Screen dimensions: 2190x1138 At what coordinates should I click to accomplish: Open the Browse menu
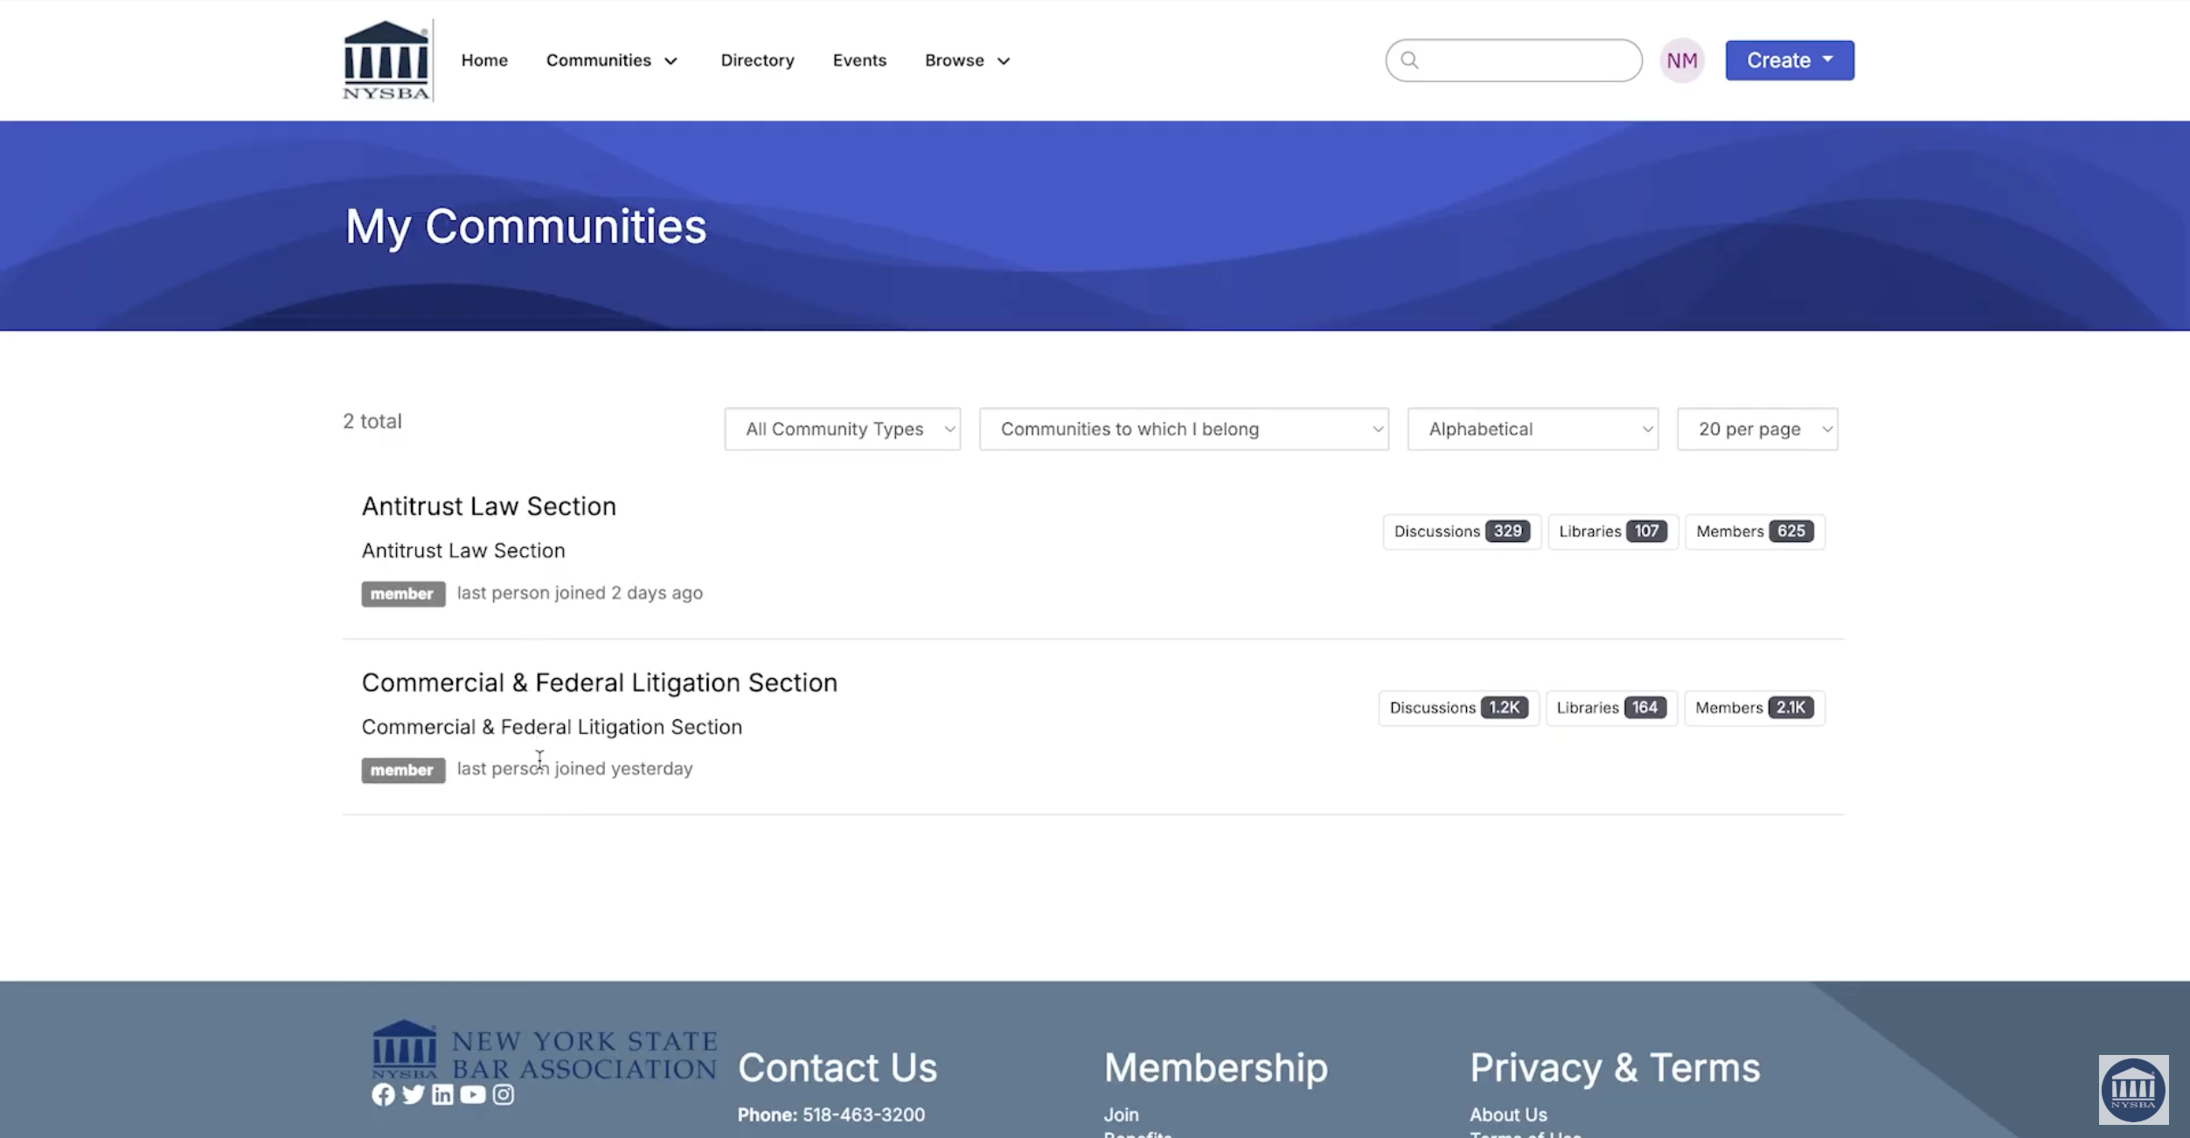[x=966, y=60]
